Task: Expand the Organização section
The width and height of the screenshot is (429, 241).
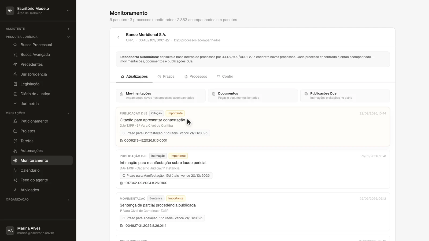Action: tap(68, 199)
